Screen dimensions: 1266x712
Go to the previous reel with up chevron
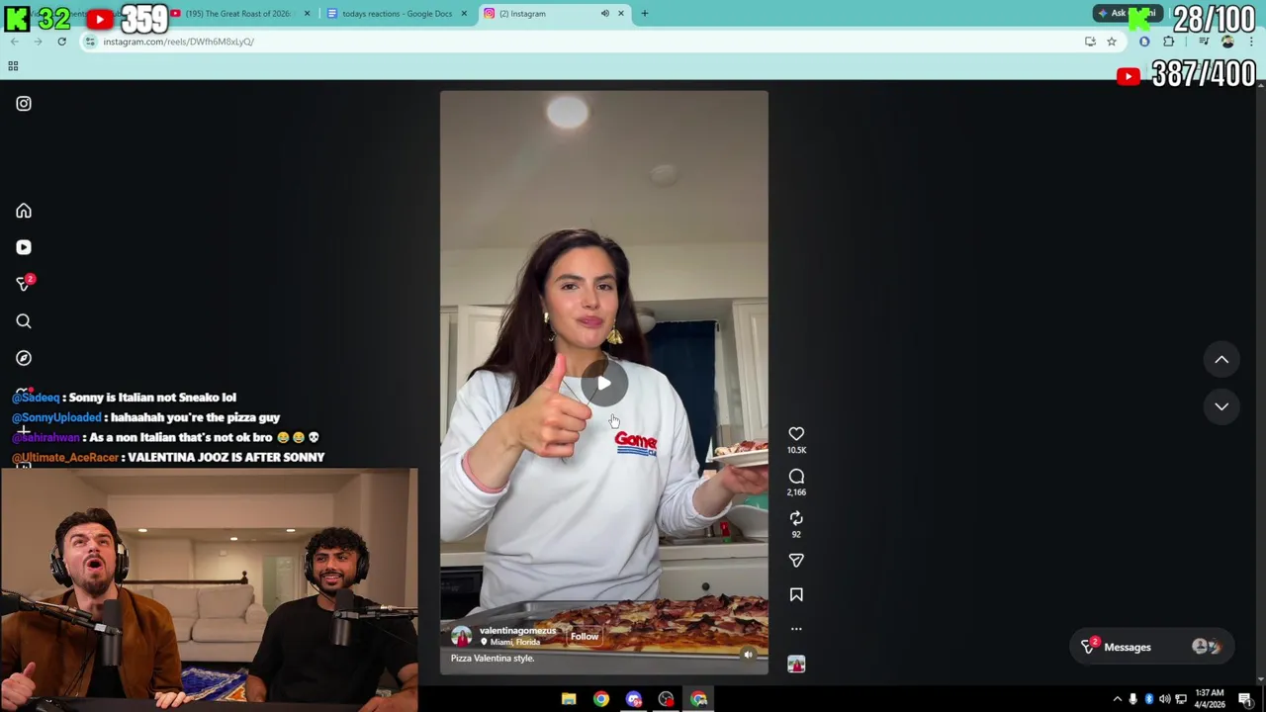pos(1221,360)
